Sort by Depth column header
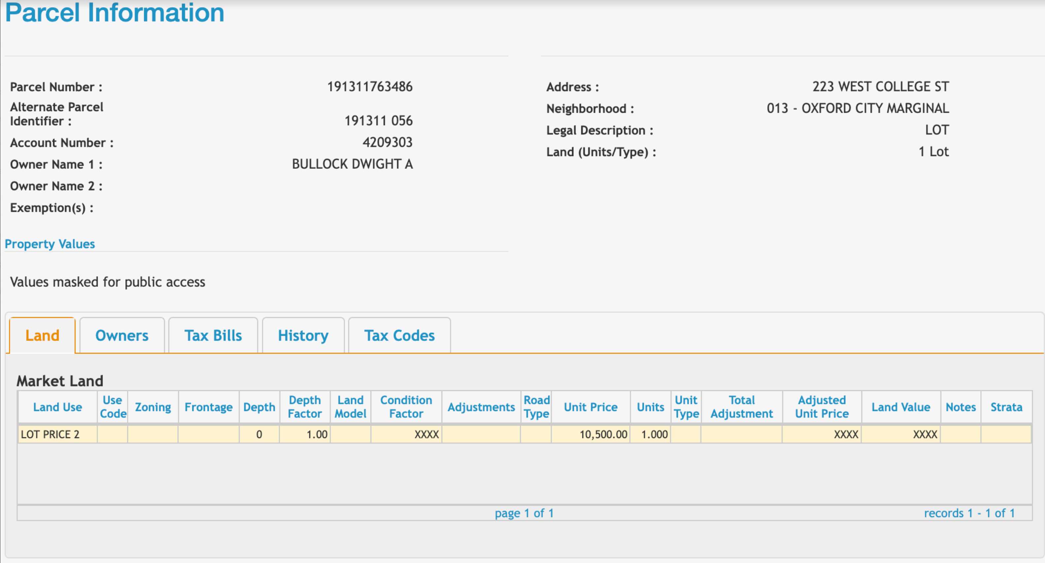This screenshot has height=563, width=1045. click(x=259, y=407)
